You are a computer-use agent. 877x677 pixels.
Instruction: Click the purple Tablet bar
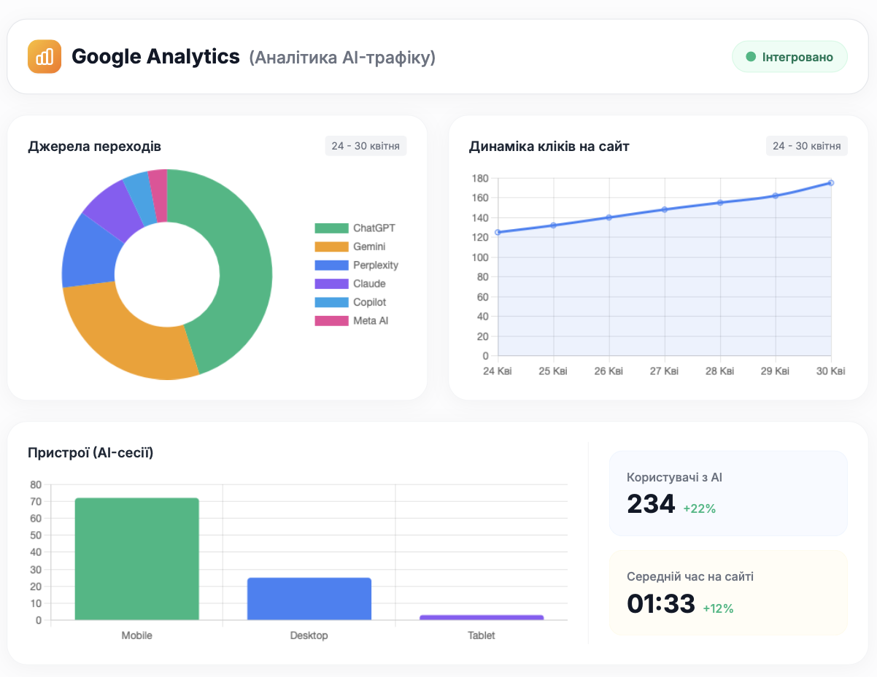pyautogui.click(x=482, y=618)
